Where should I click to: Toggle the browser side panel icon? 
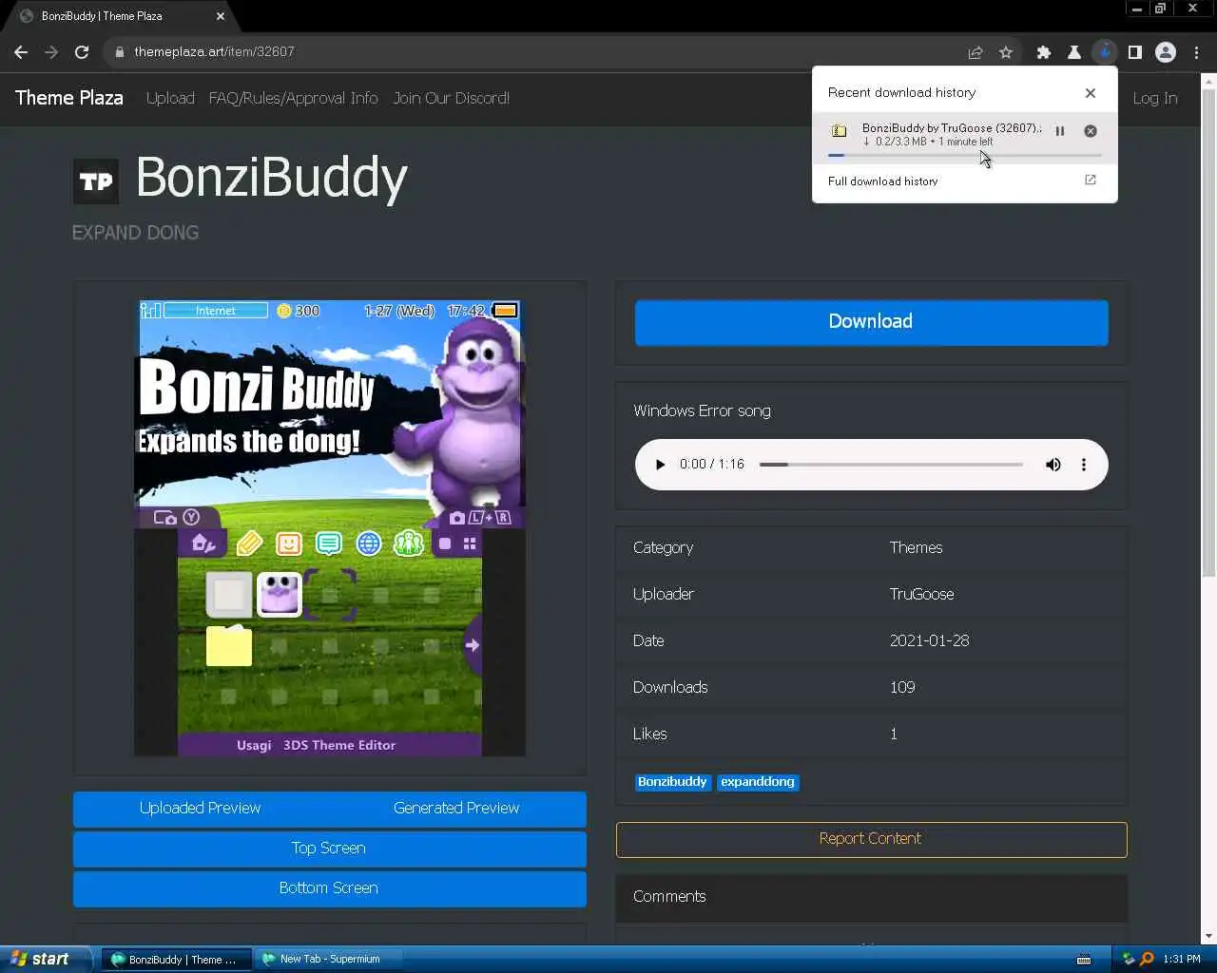tap(1135, 52)
